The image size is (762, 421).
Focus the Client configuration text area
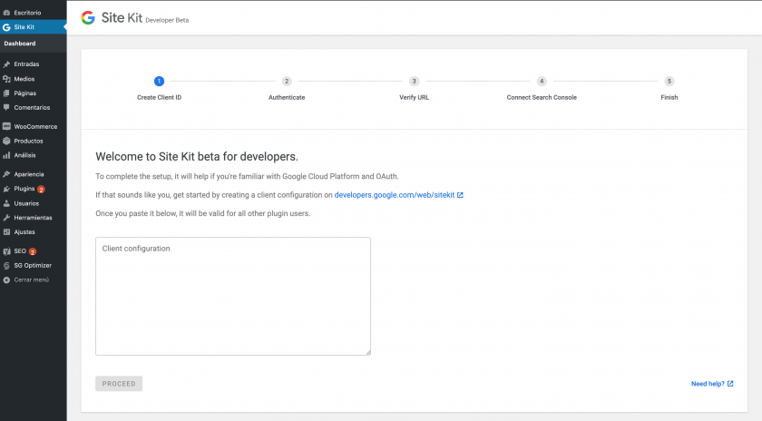(232, 296)
